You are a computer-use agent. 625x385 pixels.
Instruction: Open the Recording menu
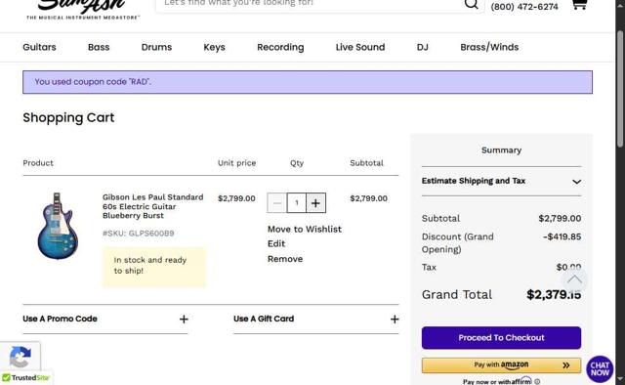pyautogui.click(x=280, y=47)
